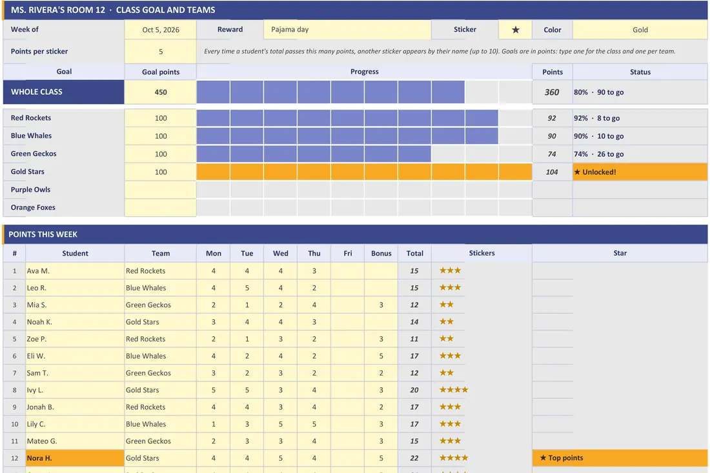Select the Whole Class goal points 450

coord(160,92)
